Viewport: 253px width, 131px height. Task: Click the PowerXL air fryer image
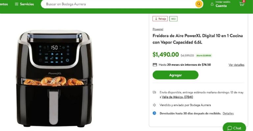point(54,78)
